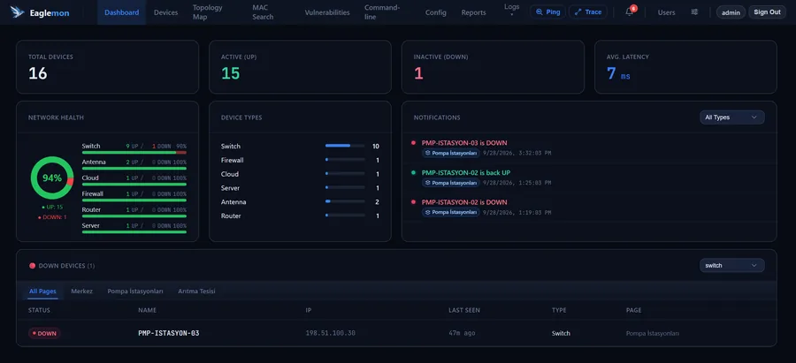Click the Router row in Device Types
Screen dimensions: 796x363
(x=300, y=216)
